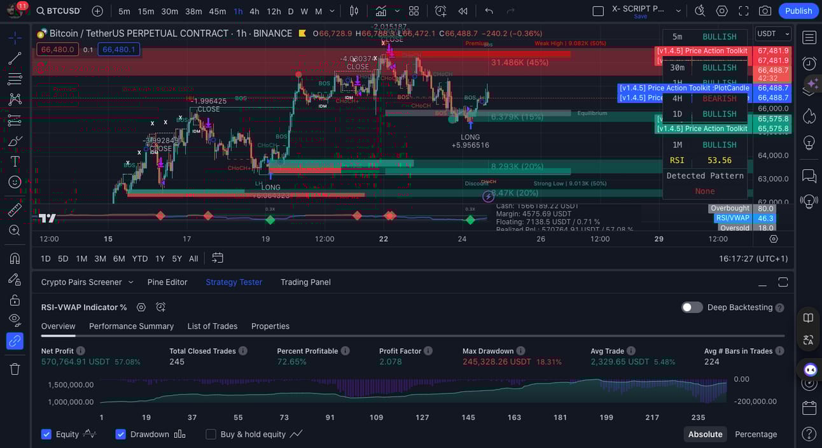Open the Indicators menu icon

(381, 11)
